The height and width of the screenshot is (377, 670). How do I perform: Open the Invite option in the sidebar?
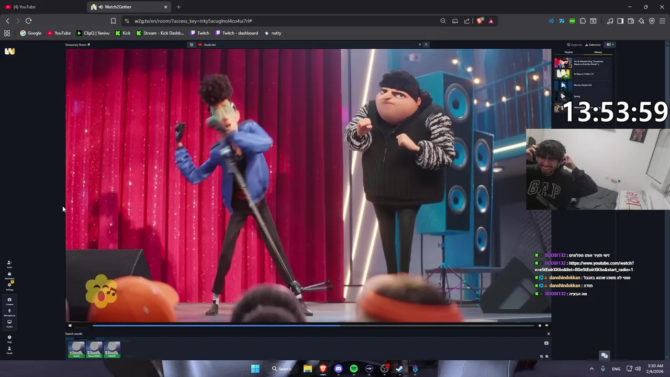point(9,264)
